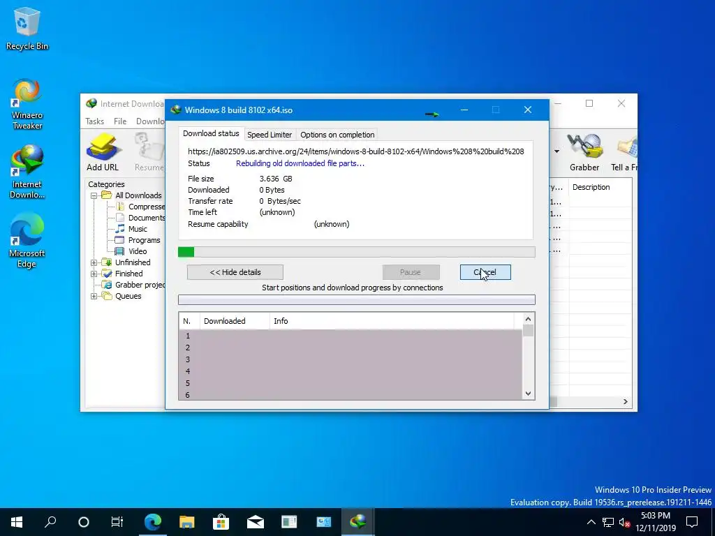Click the Pause button
This screenshot has height=536, width=715.
tap(411, 272)
